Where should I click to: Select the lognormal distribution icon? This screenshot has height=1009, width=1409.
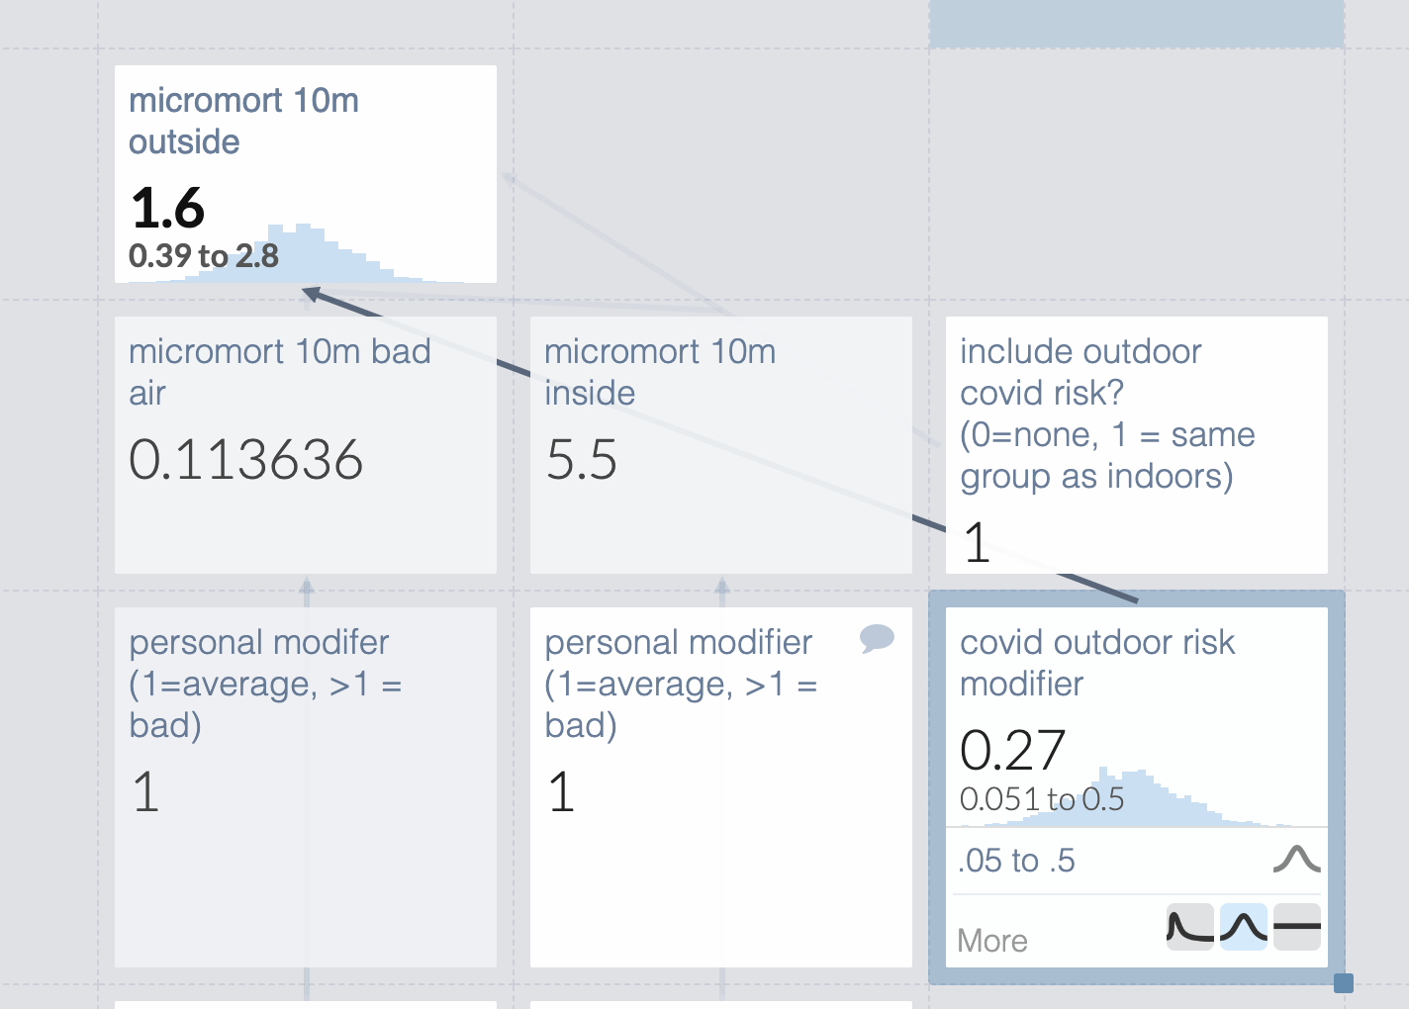tap(1190, 927)
